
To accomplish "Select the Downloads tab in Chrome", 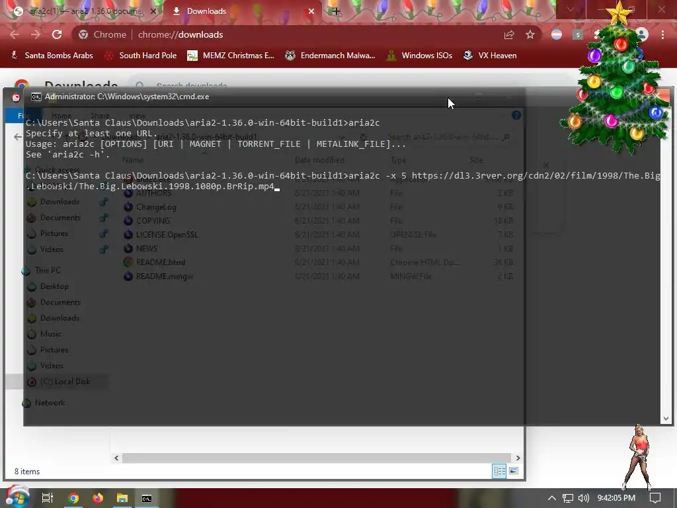I will point(242,11).
